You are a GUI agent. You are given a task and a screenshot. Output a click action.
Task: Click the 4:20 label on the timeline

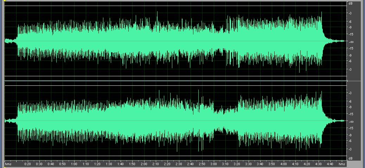[x=307, y=164]
